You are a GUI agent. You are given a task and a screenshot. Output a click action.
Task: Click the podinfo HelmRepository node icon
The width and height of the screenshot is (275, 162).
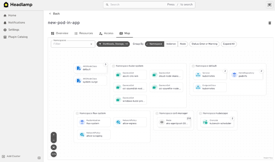235,75
